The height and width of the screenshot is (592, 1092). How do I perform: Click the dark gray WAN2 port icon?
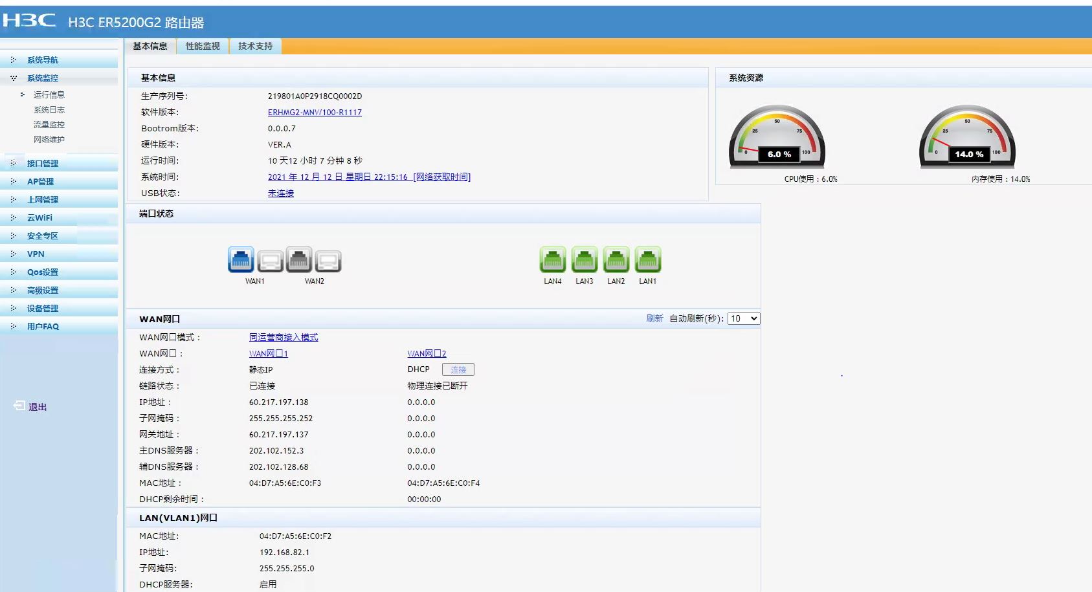299,260
